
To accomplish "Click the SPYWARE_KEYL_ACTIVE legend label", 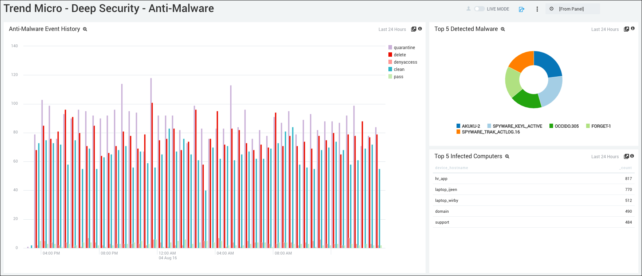I will [x=517, y=126].
